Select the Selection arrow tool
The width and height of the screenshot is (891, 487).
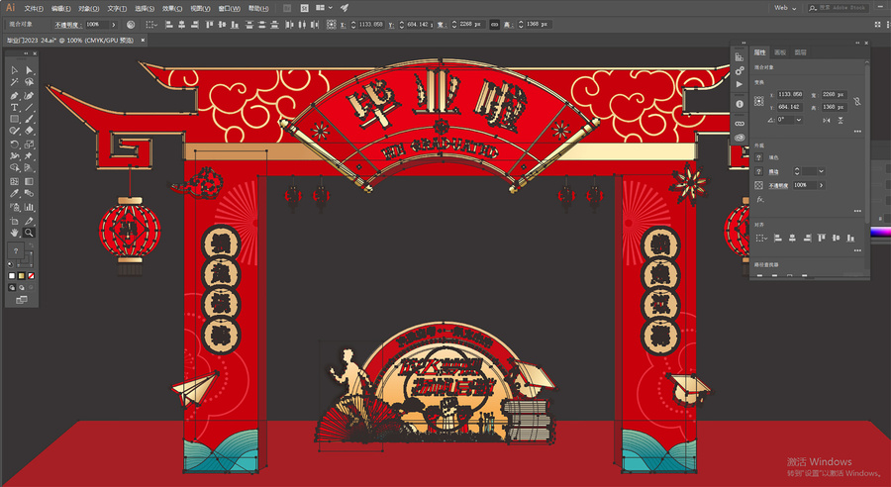[15, 70]
